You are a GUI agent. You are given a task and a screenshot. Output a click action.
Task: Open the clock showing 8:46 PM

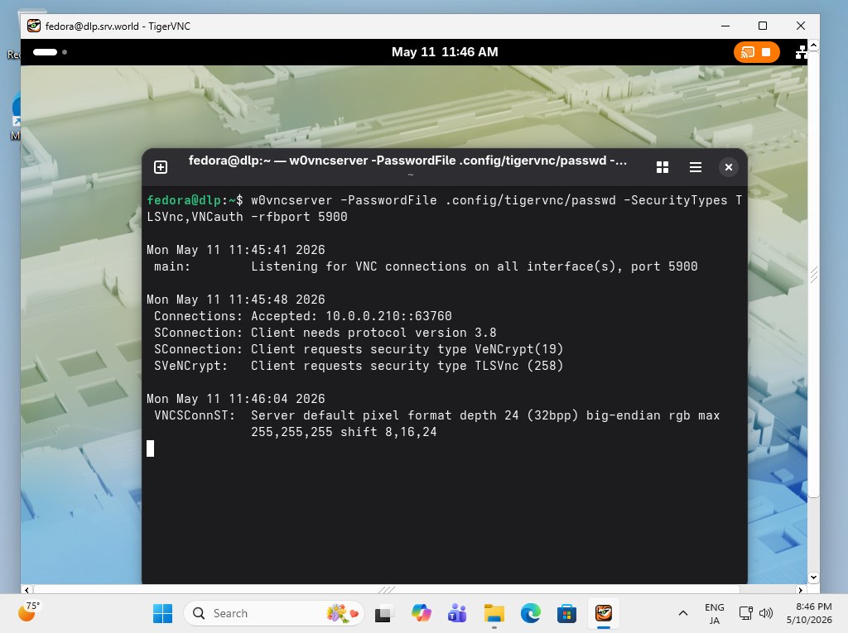[809, 613]
